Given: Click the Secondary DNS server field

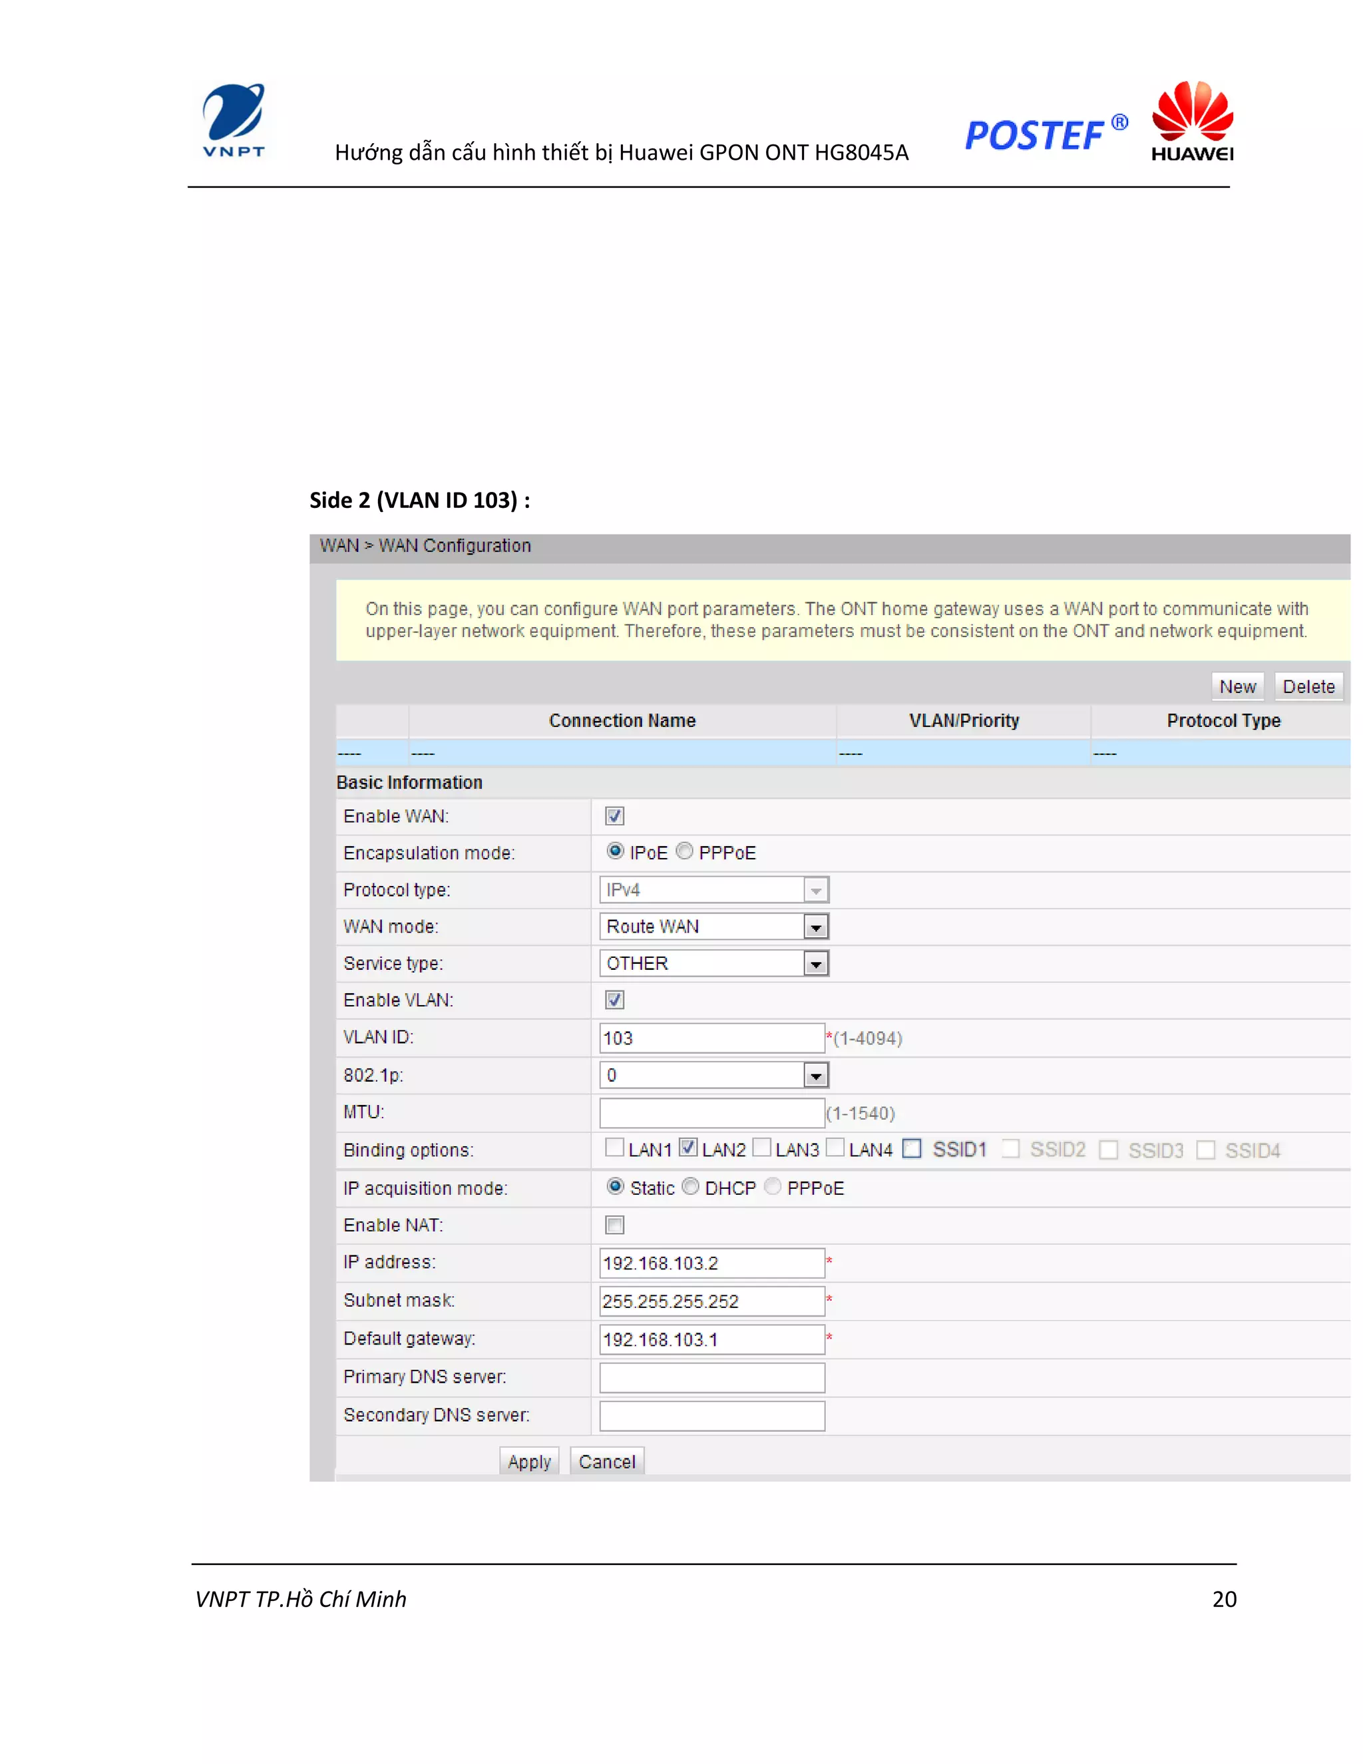Looking at the screenshot, I should pyautogui.click(x=711, y=1416).
